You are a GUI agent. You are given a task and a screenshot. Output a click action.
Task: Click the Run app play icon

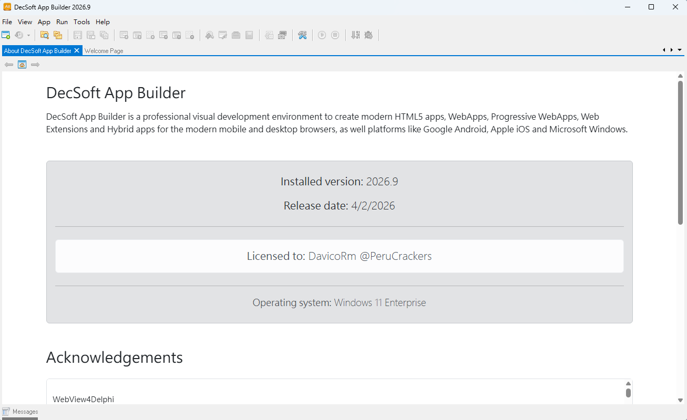322,35
